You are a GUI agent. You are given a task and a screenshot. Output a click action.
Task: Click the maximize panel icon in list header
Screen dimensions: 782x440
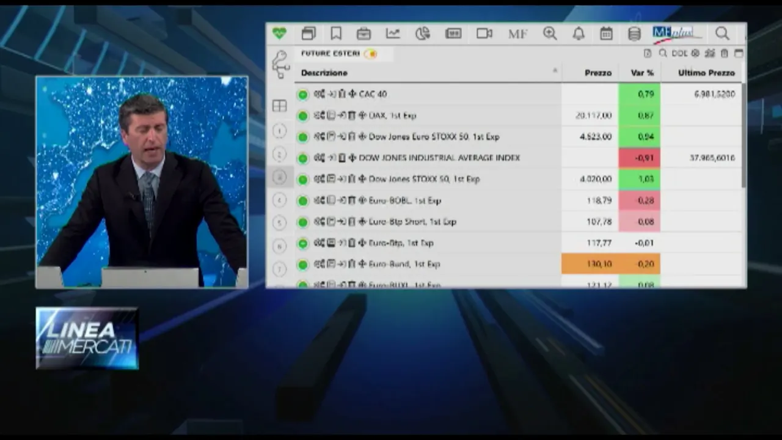(x=739, y=54)
